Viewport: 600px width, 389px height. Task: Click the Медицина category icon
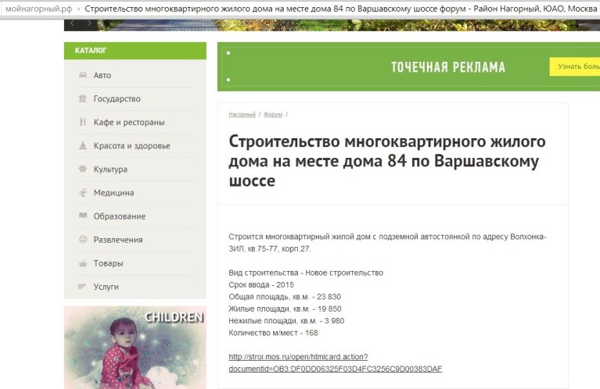82,193
